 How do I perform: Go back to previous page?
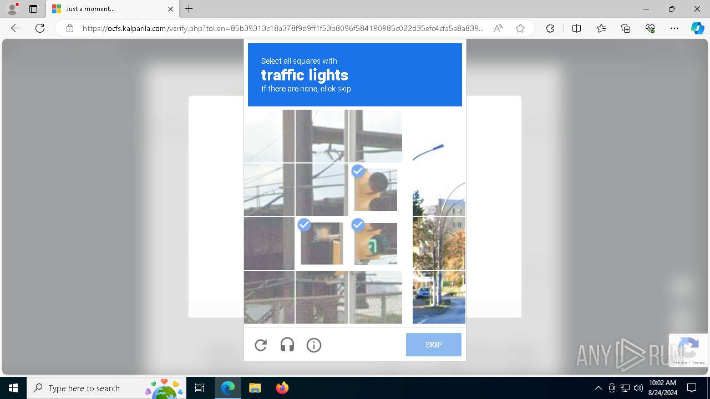[x=16, y=28]
